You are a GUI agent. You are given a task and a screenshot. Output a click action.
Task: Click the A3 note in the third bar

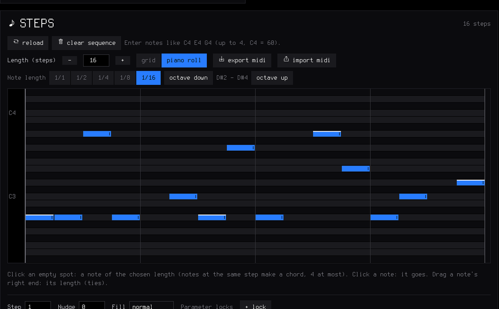[327, 134]
